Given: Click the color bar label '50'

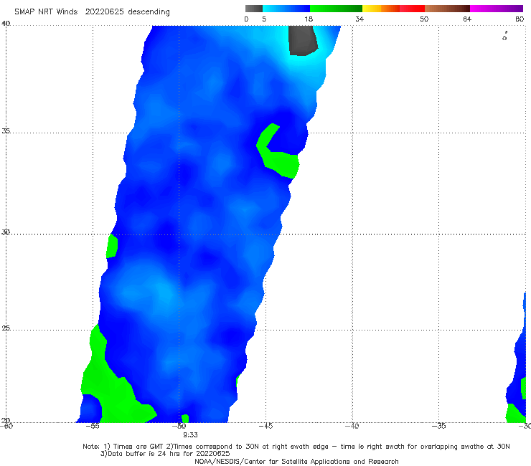Looking at the screenshot, I should 424,19.
